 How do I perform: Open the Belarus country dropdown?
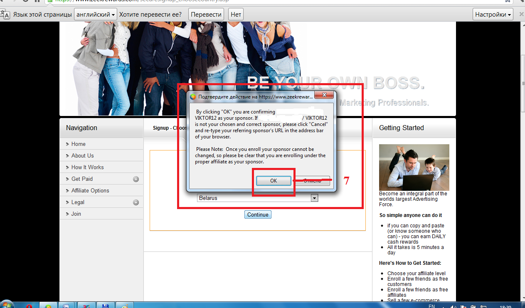[257, 198]
